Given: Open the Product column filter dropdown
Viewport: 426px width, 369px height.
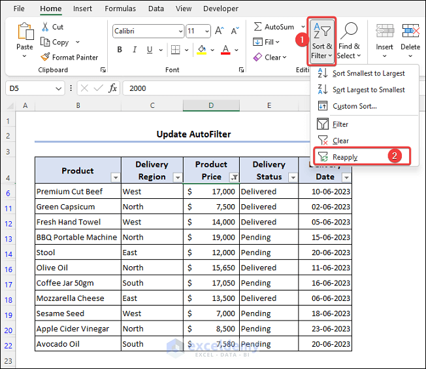Looking at the screenshot, I should (115, 177).
